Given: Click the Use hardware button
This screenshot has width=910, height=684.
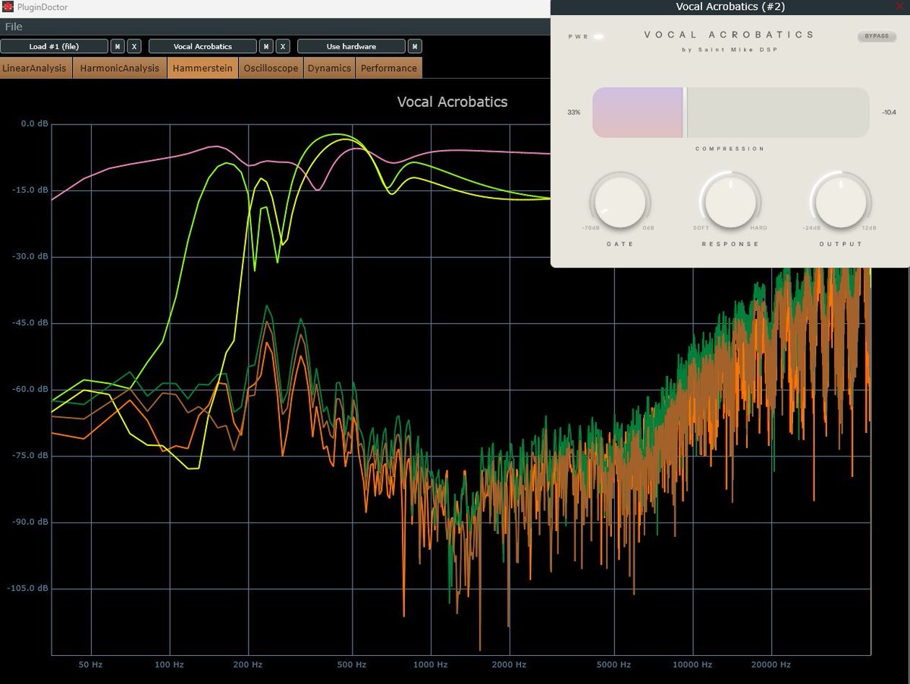Looking at the screenshot, I should tap(351, 46).
